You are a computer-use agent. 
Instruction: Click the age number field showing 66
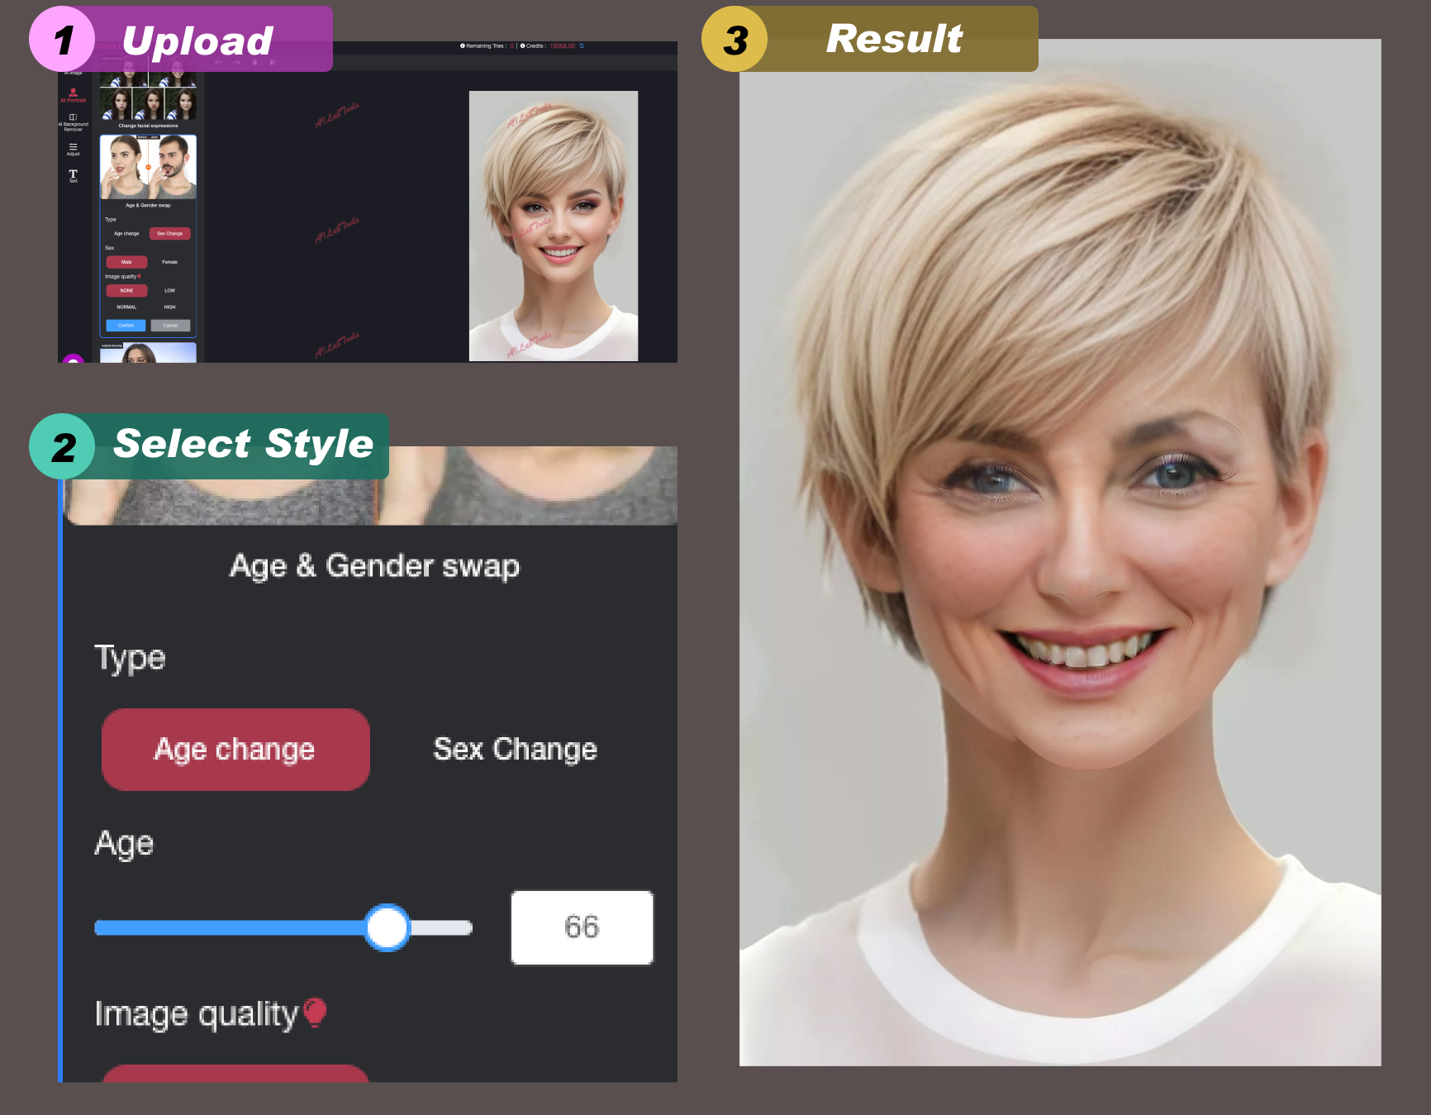coord(582,927)
